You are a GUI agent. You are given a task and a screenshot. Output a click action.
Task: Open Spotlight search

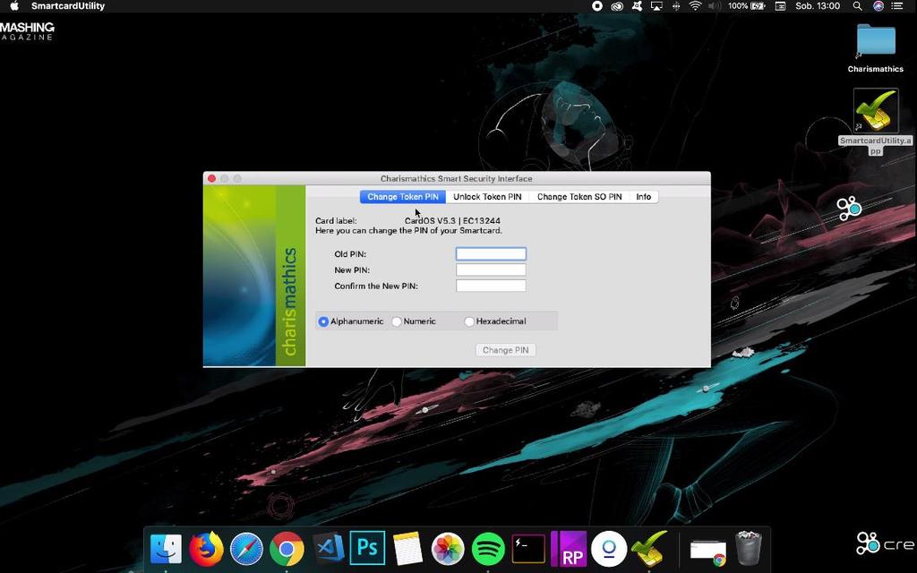[x=857, y=6]
